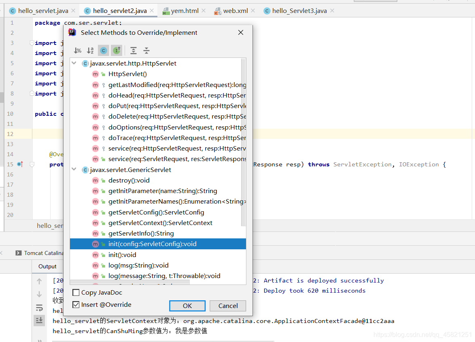Collapse all groups in the method list

[x=146, y=50]
